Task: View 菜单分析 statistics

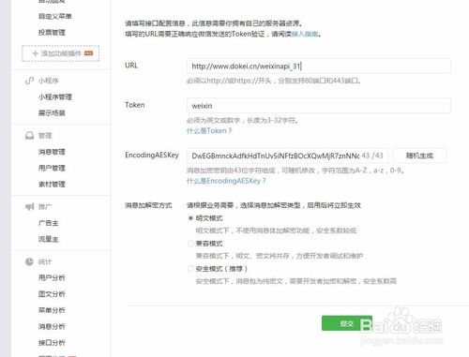Action: [52, 310]
